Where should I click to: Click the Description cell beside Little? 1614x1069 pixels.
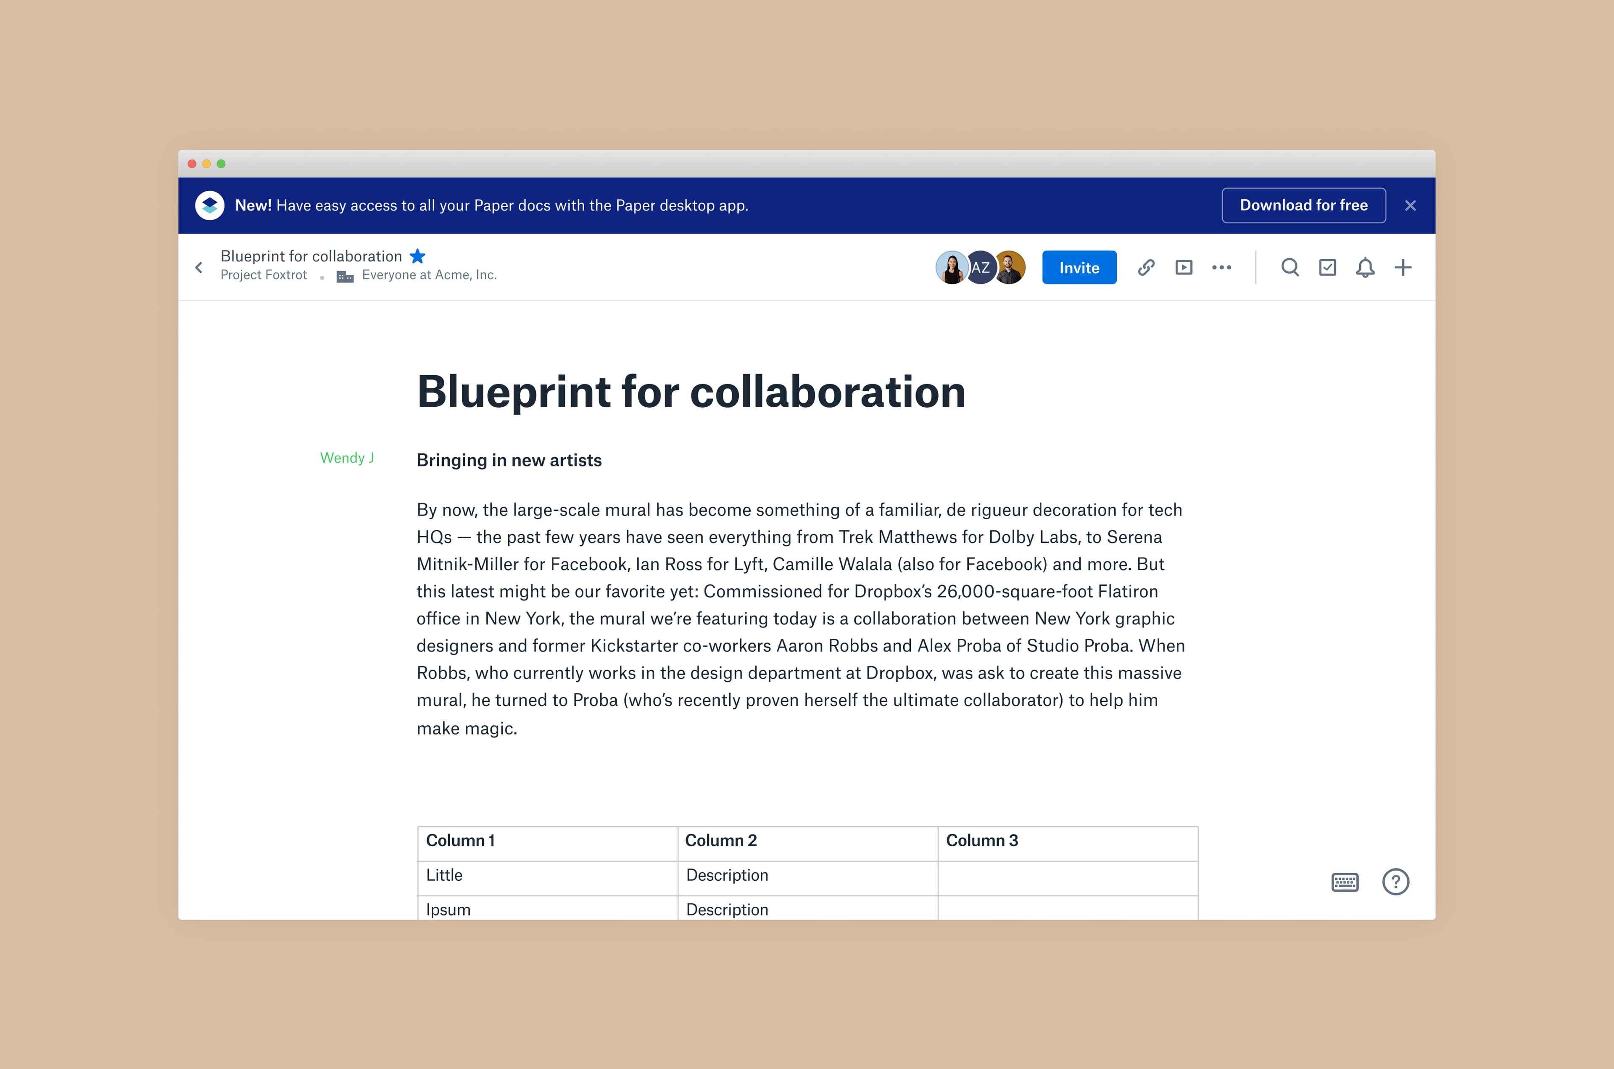click(x=807, y=879)
